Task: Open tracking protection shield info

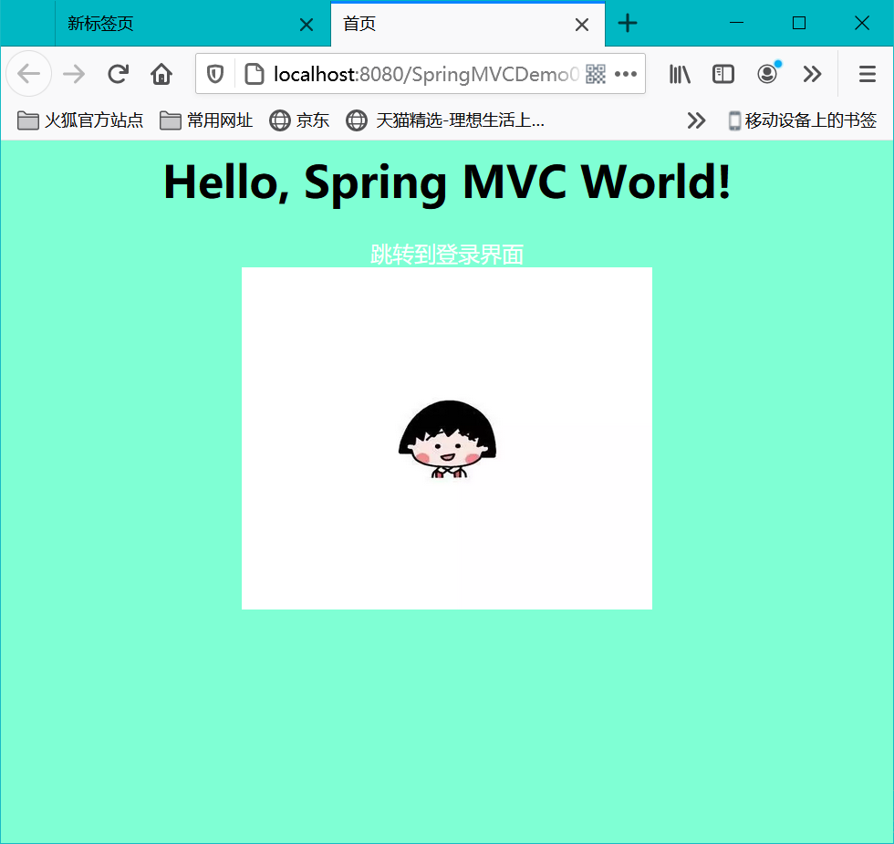Action: coord(215,74)
